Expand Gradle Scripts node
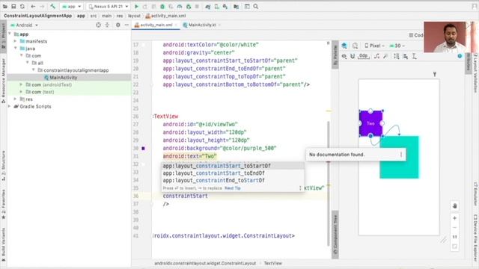 10,106
